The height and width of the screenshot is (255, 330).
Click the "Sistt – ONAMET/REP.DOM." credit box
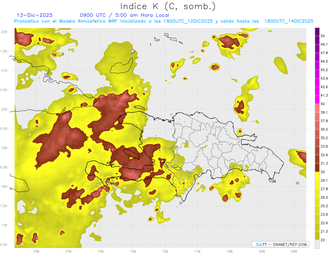[280, 244]
